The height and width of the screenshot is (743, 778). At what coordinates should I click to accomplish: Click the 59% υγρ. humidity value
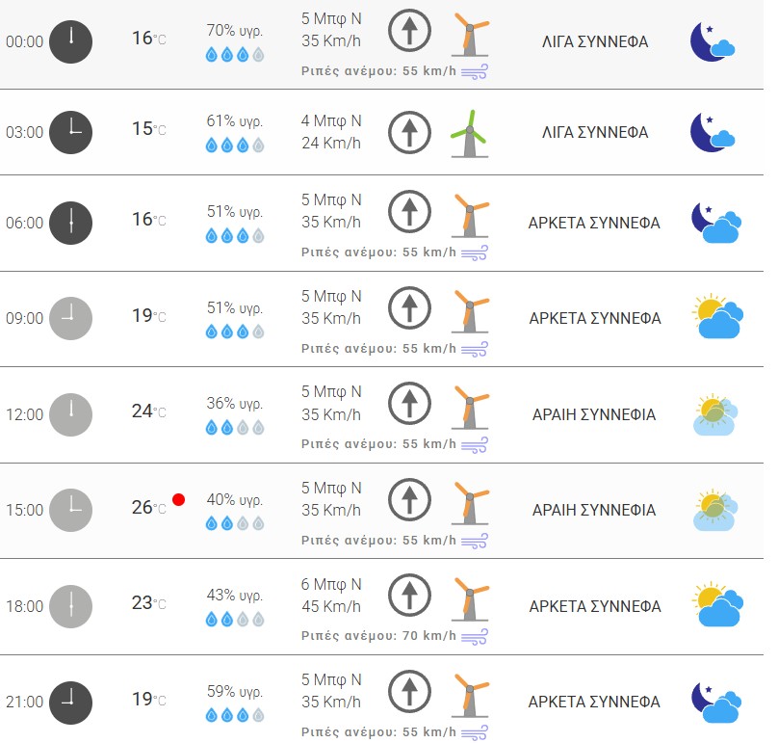(x=235, y=691)
